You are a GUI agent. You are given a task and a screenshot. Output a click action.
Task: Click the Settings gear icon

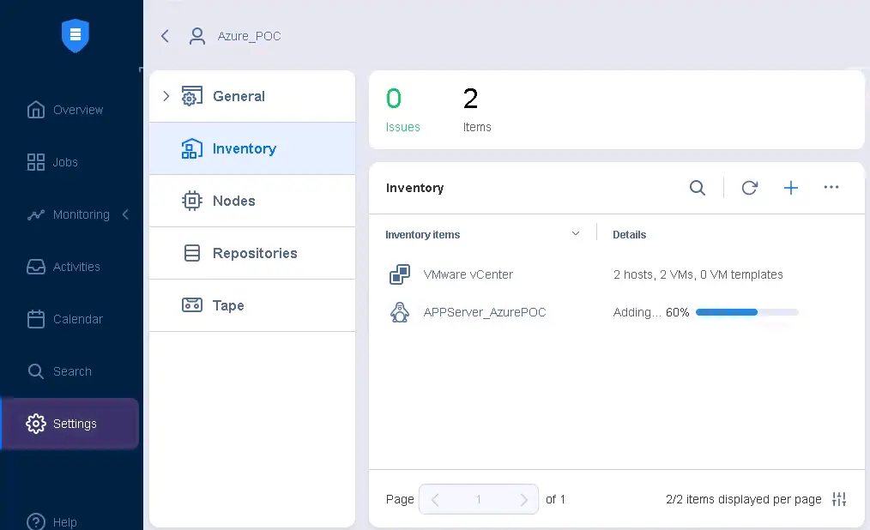coord(36,424)
